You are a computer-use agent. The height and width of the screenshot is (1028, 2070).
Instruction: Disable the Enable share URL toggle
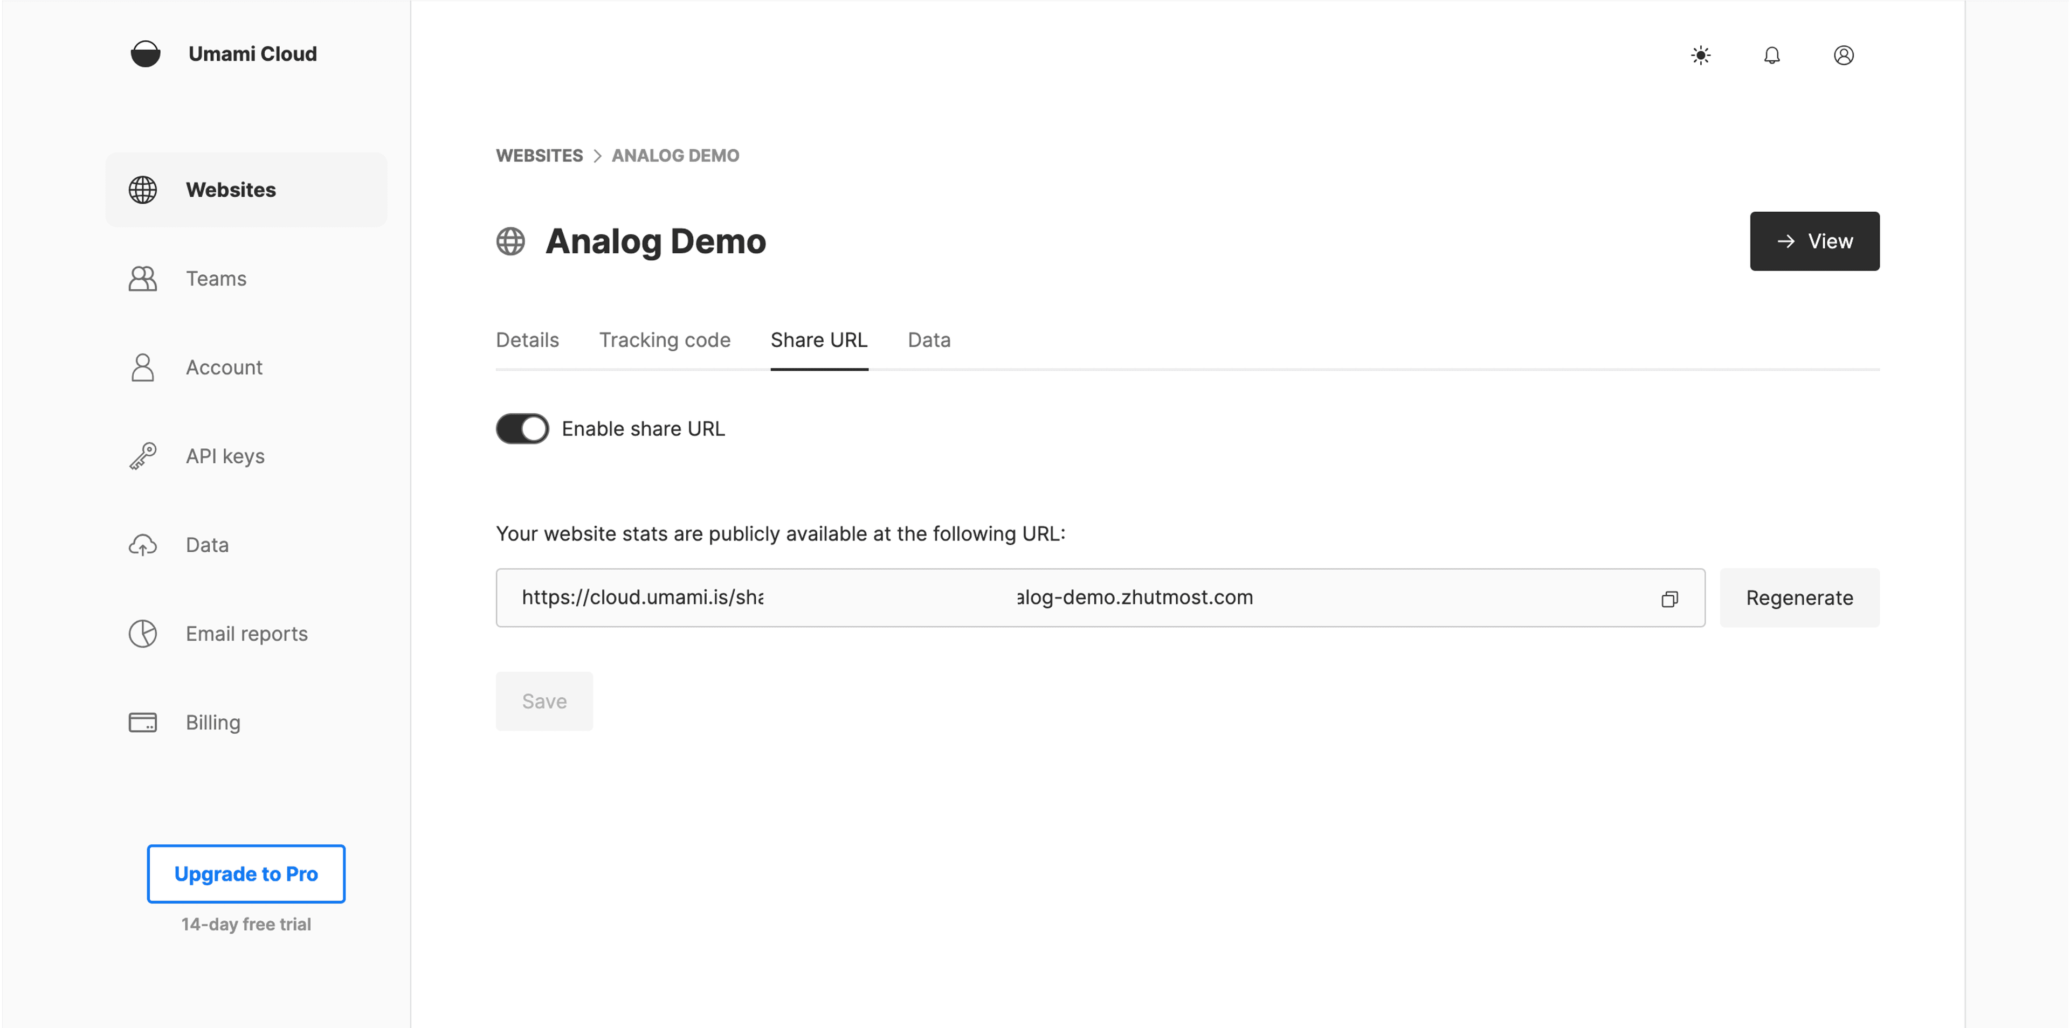pos(522,429)
